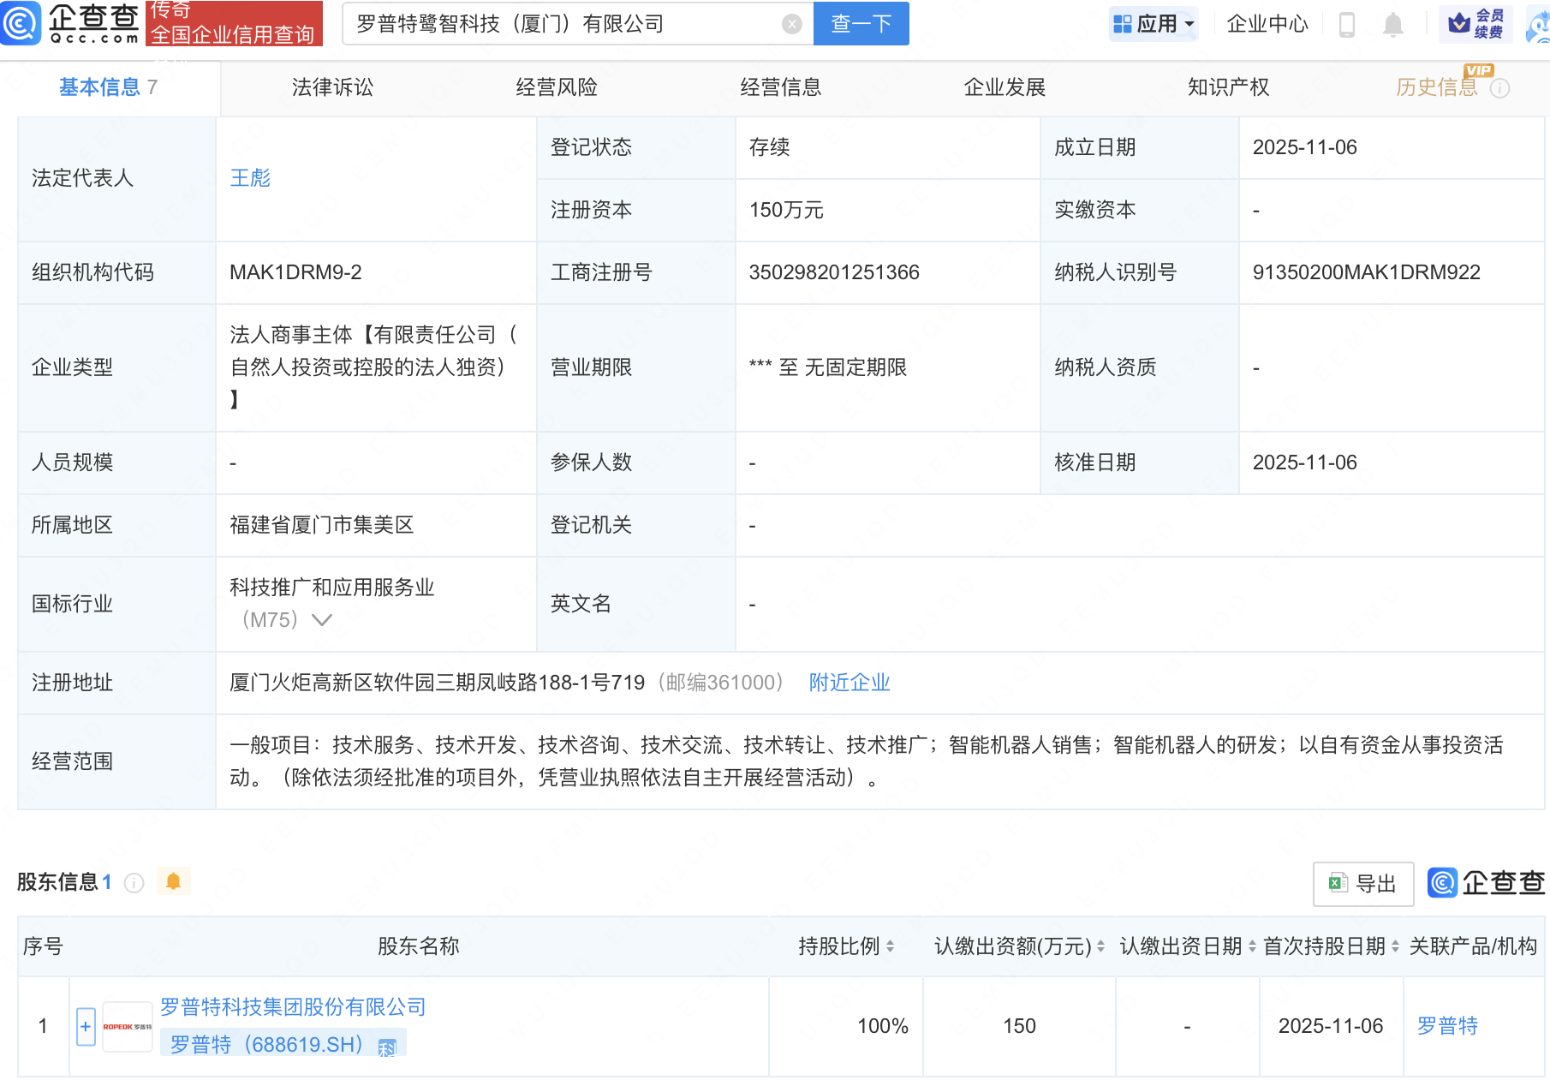Expand shareholder row with plus button

[86, 1026]
